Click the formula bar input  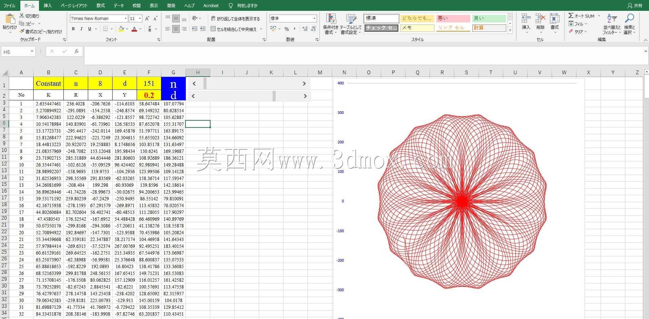pyautogui.click(x=363, y=55)
